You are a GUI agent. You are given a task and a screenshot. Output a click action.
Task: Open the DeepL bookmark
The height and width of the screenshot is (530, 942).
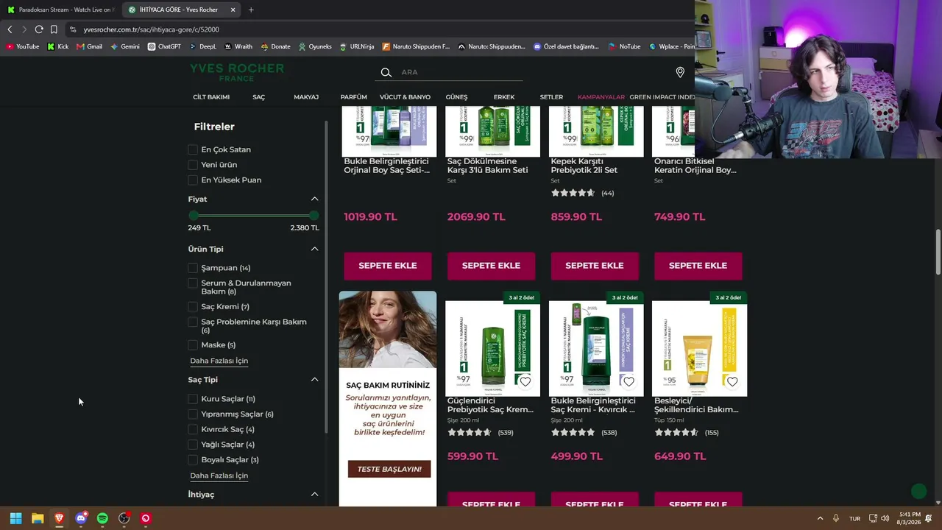pyautogui.click(x=202, y=46)
